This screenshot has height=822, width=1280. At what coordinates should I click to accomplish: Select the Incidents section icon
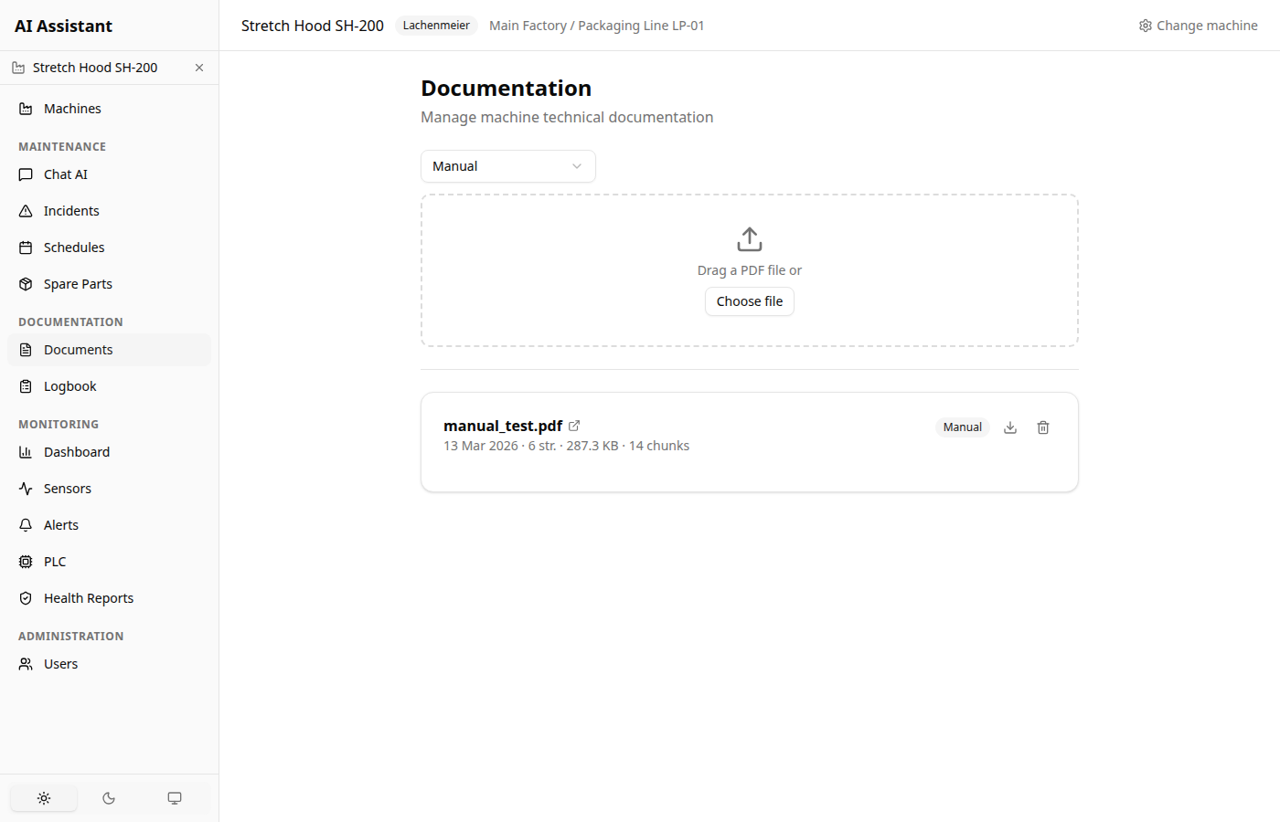coord(26,210)
